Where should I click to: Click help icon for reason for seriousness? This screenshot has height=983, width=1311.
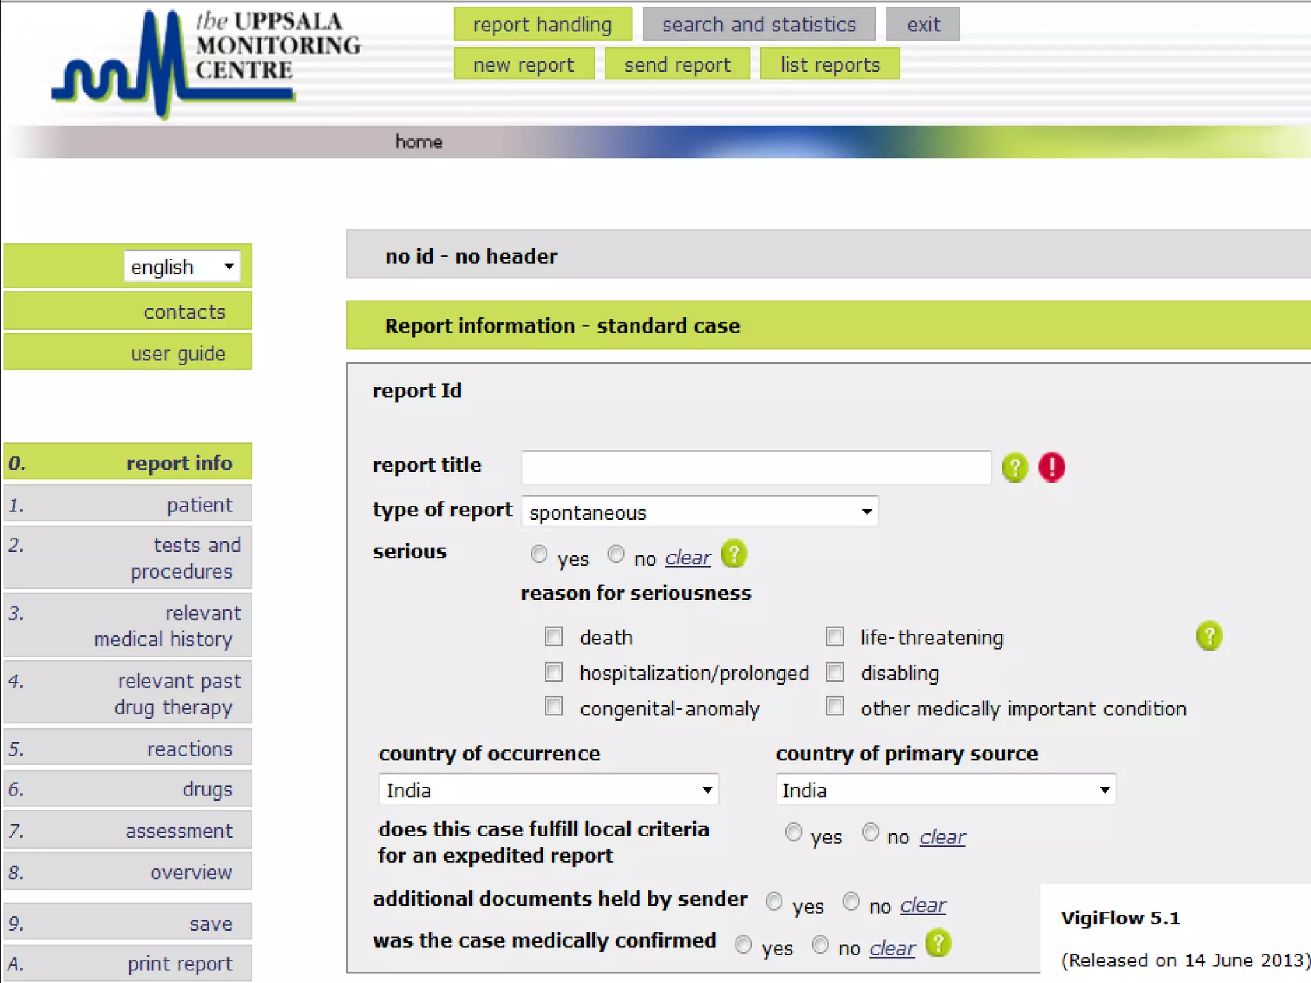point(1209,635)
